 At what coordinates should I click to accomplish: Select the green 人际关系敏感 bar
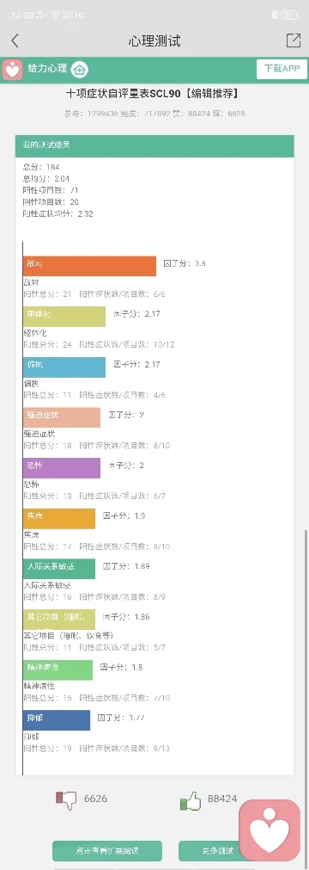(x=59, y=569)
